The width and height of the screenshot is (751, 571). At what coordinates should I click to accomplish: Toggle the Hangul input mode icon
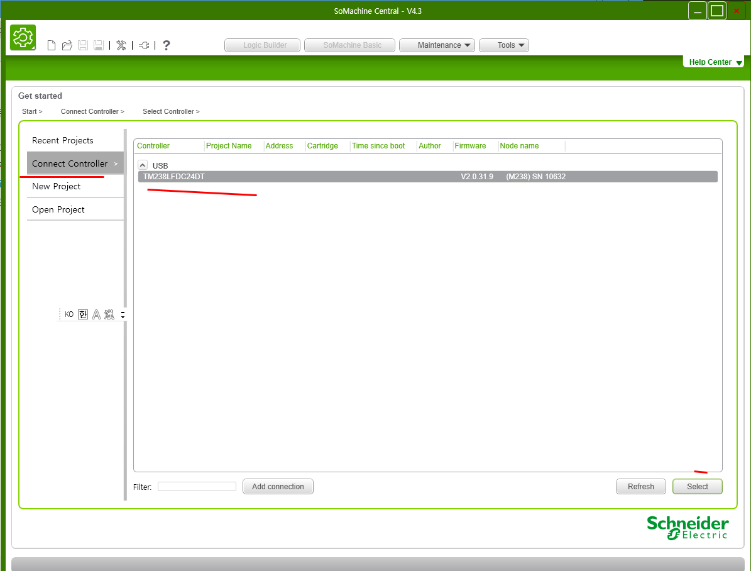tap(83, 314)
